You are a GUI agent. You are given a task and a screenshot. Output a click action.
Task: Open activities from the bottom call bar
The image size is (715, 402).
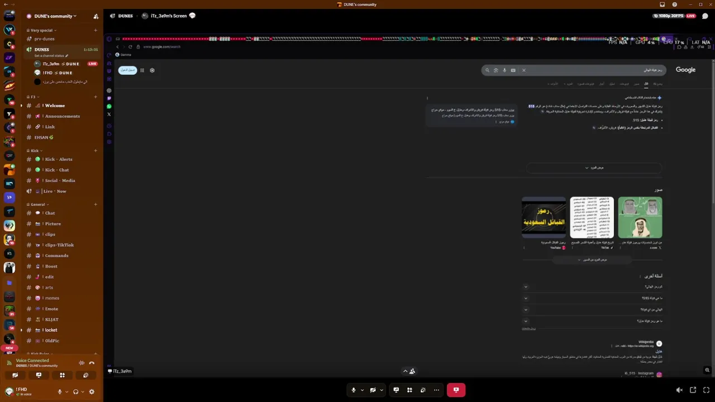click(409, 390)
